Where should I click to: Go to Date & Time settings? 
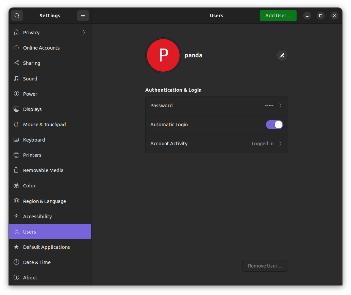[x=50, y=262]
